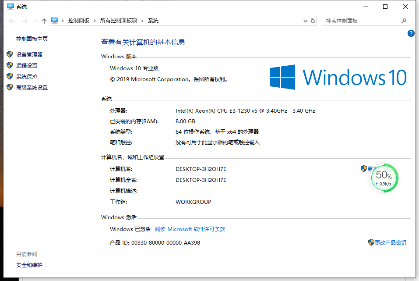Select the 8.00 GB RAM value
This screenshot has width=419, height=281.
click(185, 121)
